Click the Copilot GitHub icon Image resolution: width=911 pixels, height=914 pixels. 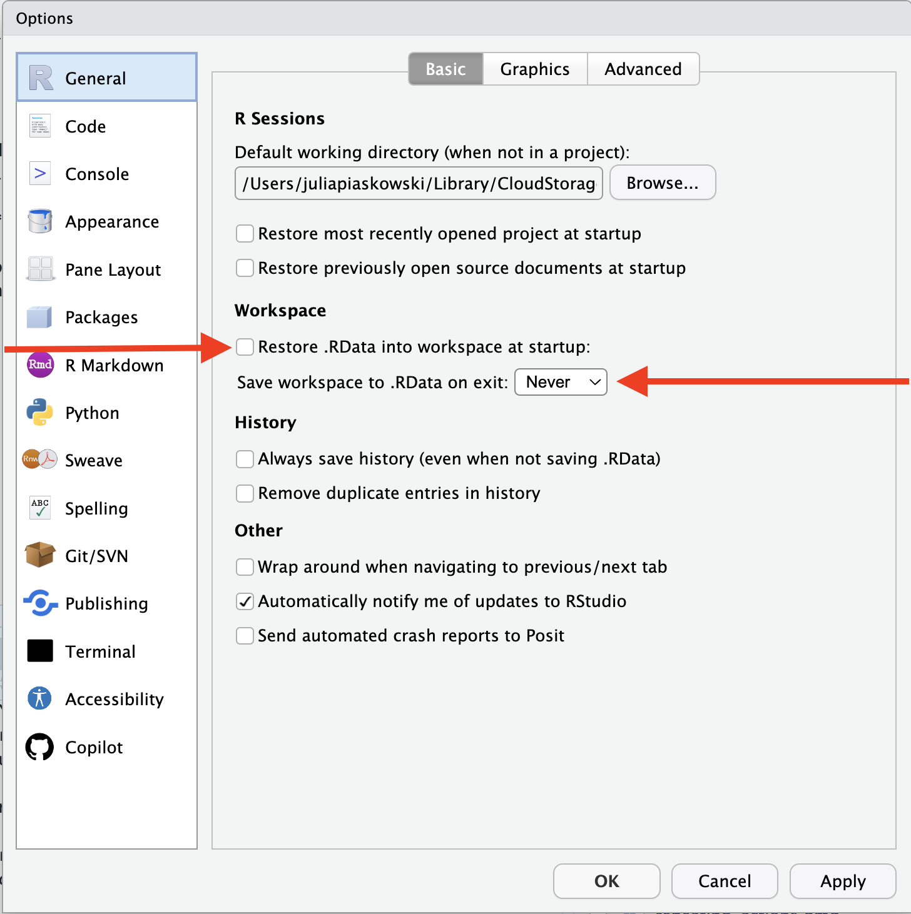[40, 747]
